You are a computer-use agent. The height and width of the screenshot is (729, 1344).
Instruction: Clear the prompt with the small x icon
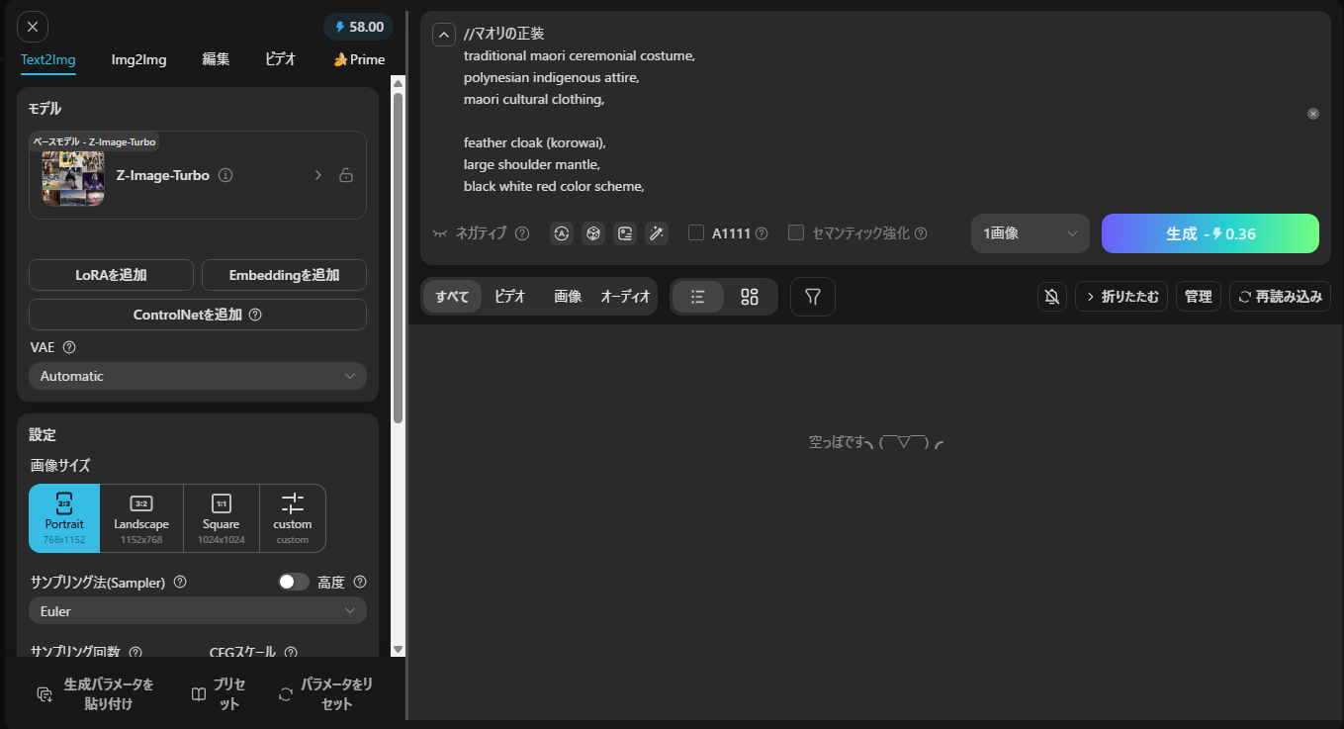coord(1313,114)
